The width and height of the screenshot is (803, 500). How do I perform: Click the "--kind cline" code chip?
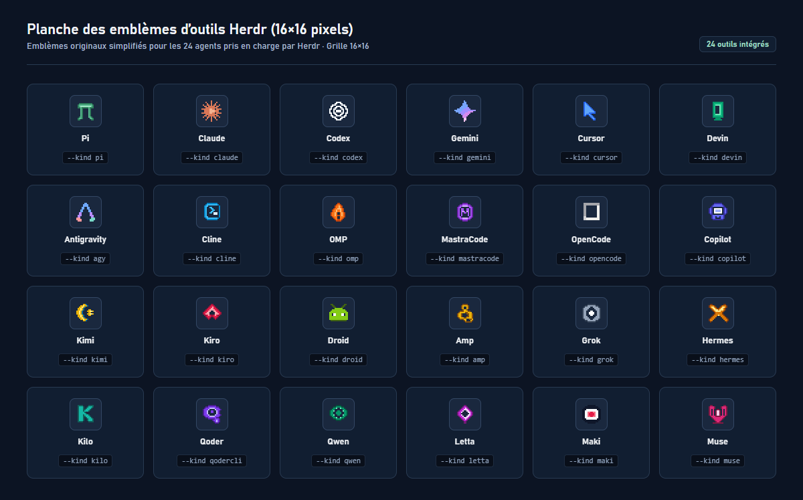click(211, 259)
